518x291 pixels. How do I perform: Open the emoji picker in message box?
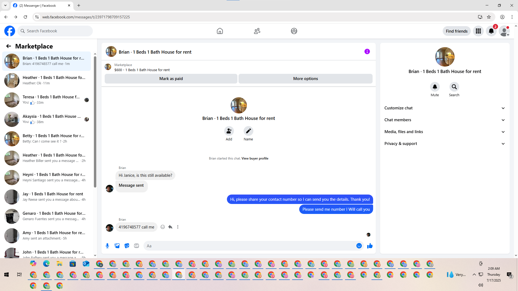359,246
